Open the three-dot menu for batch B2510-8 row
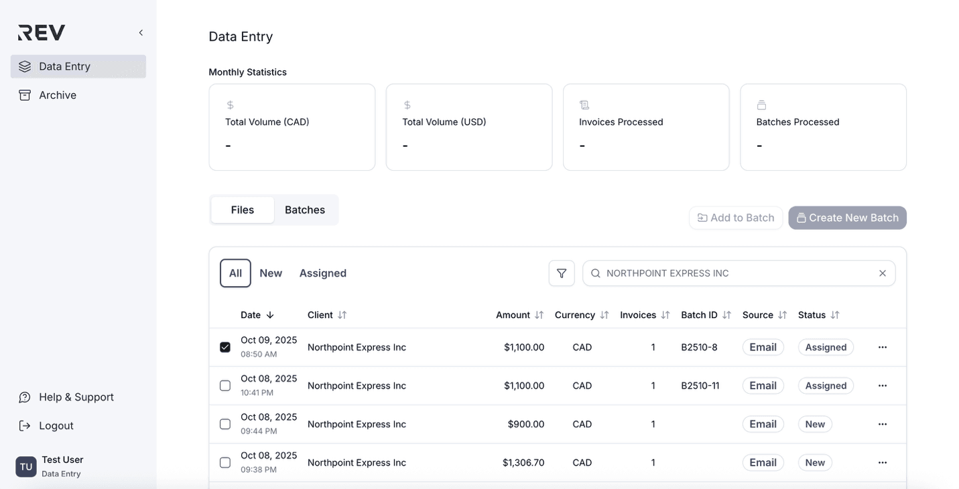The image size is (959, 489). click(x=882, y=347)
